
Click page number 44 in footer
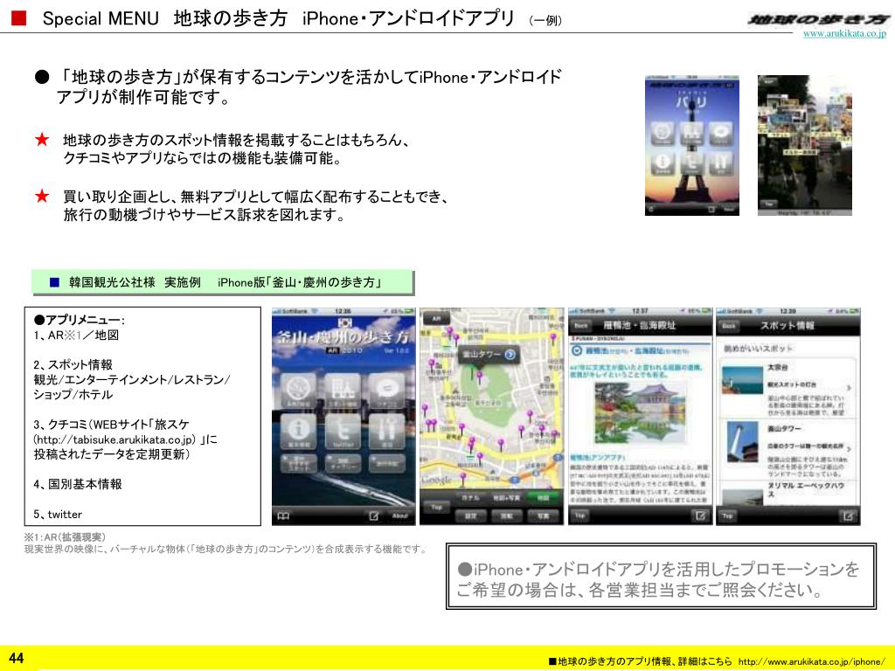16,658
